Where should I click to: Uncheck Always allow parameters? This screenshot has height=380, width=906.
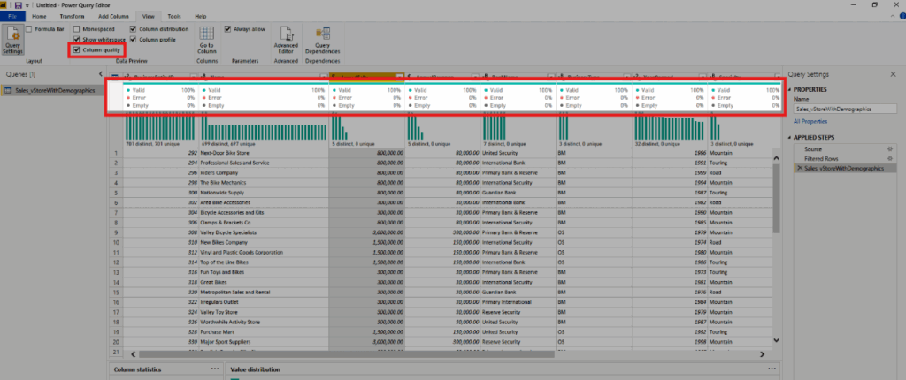click(x=227, y=29)
